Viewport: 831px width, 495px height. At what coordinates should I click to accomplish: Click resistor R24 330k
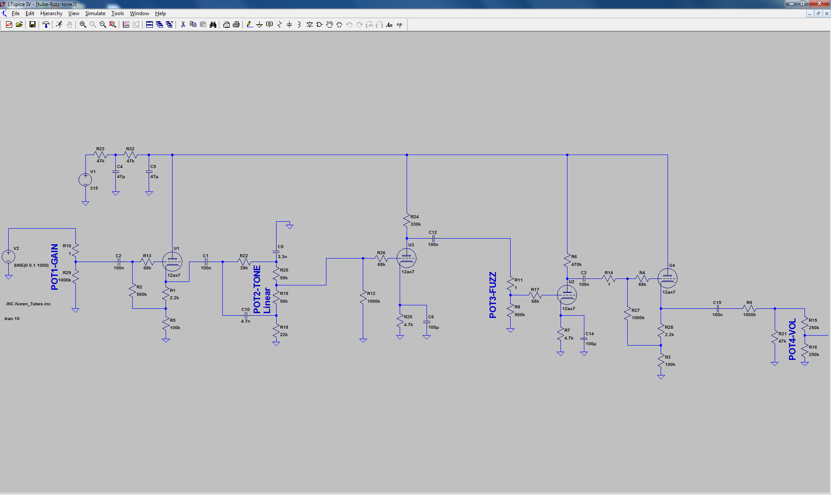pyautogui.click(x=407, y=221)
